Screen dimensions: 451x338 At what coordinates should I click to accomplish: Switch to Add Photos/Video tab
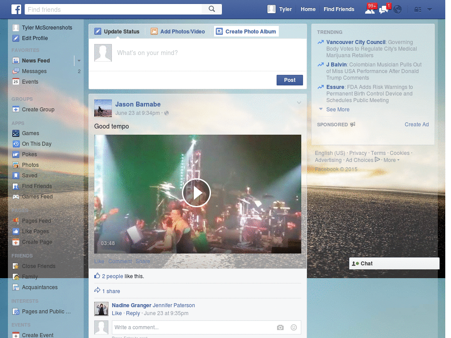point(178,32)
